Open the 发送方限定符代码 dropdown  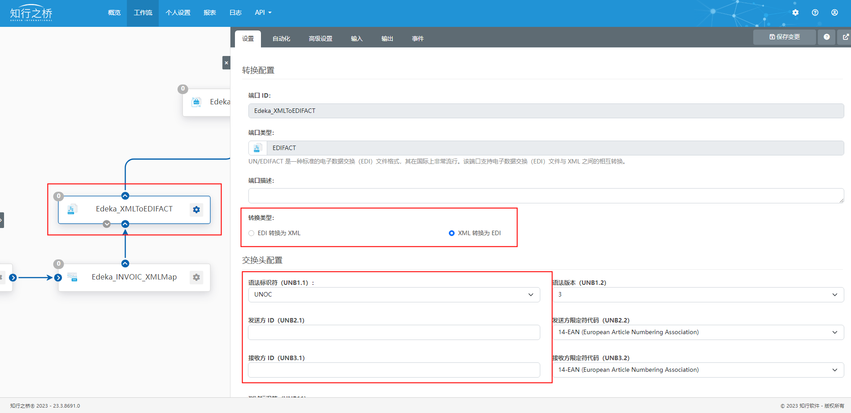point(698,332)
